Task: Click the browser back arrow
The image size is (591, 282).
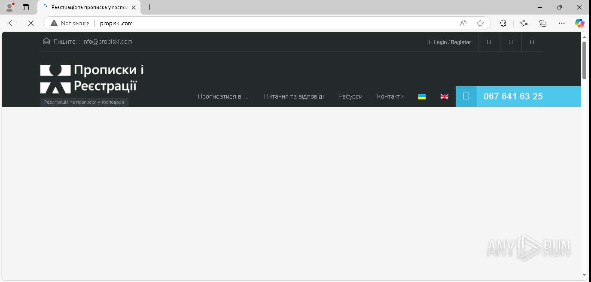Action: (x=12, y=23)
